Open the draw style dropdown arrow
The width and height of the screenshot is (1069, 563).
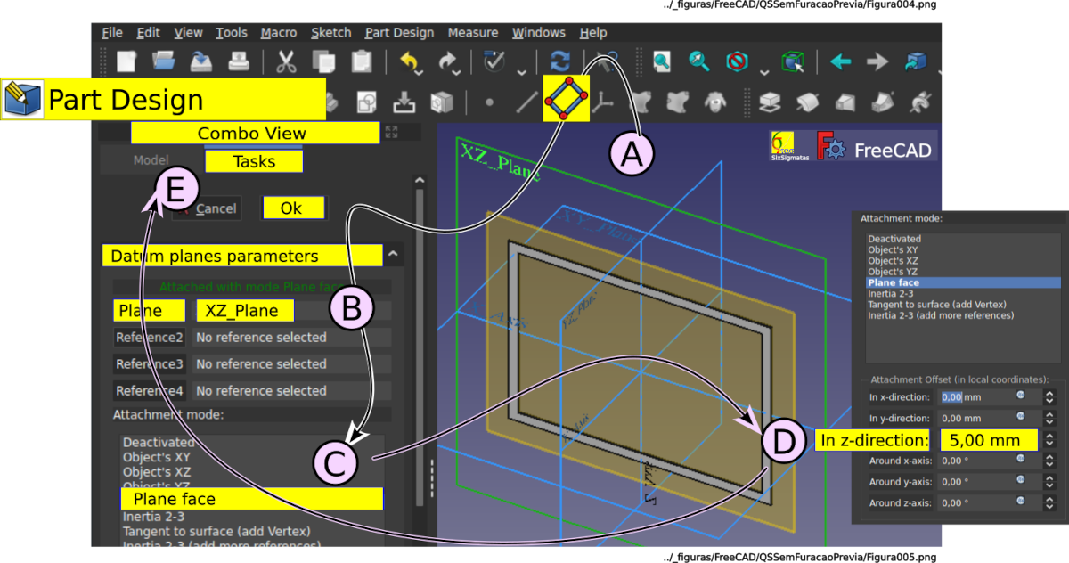(764, 69)
